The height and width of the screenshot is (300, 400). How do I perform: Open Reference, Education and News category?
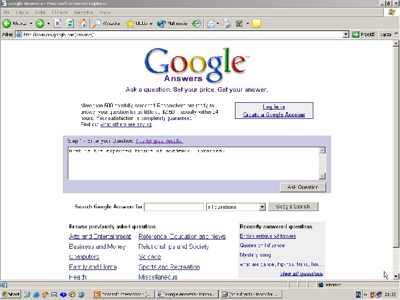point(182,237)
